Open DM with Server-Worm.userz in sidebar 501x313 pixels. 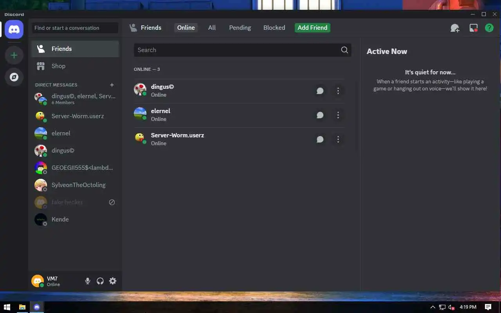click(75, 116)
